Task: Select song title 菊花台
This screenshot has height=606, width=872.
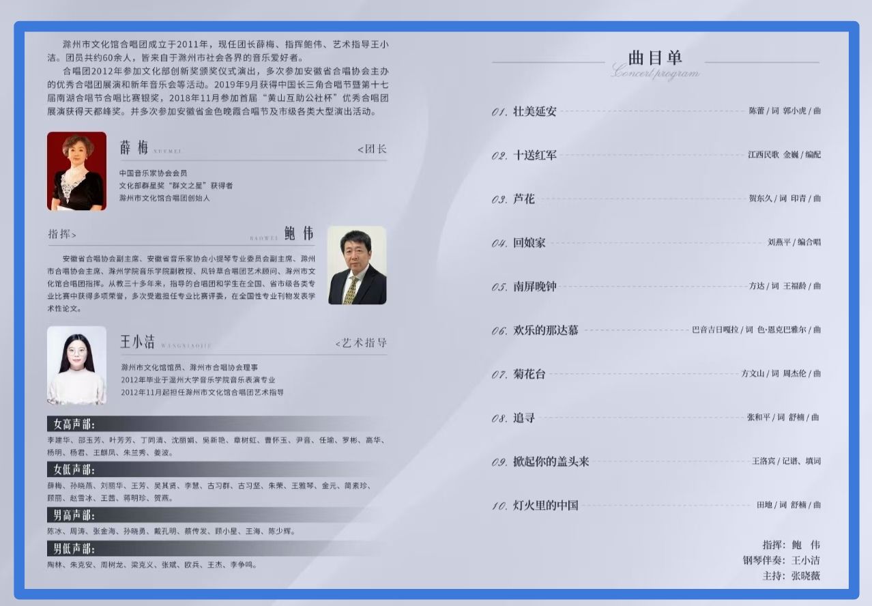Action: point(529,374)
